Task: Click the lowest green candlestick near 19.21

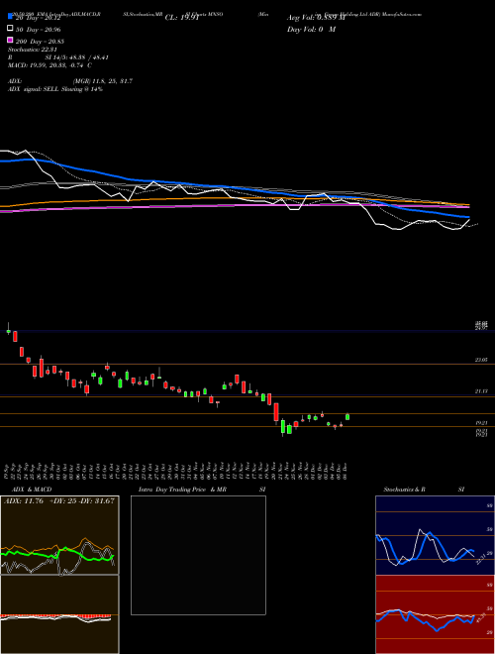Action: coord(283,427)
